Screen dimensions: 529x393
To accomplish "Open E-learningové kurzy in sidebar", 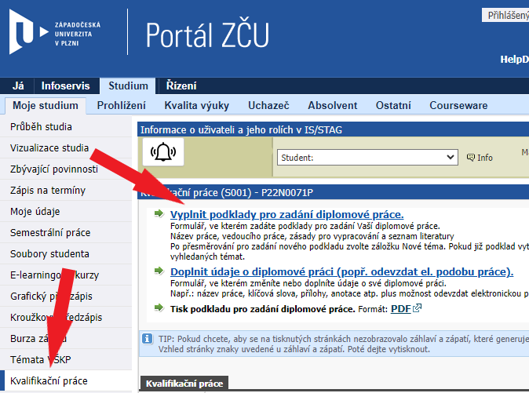I will (x=66, y=275).
